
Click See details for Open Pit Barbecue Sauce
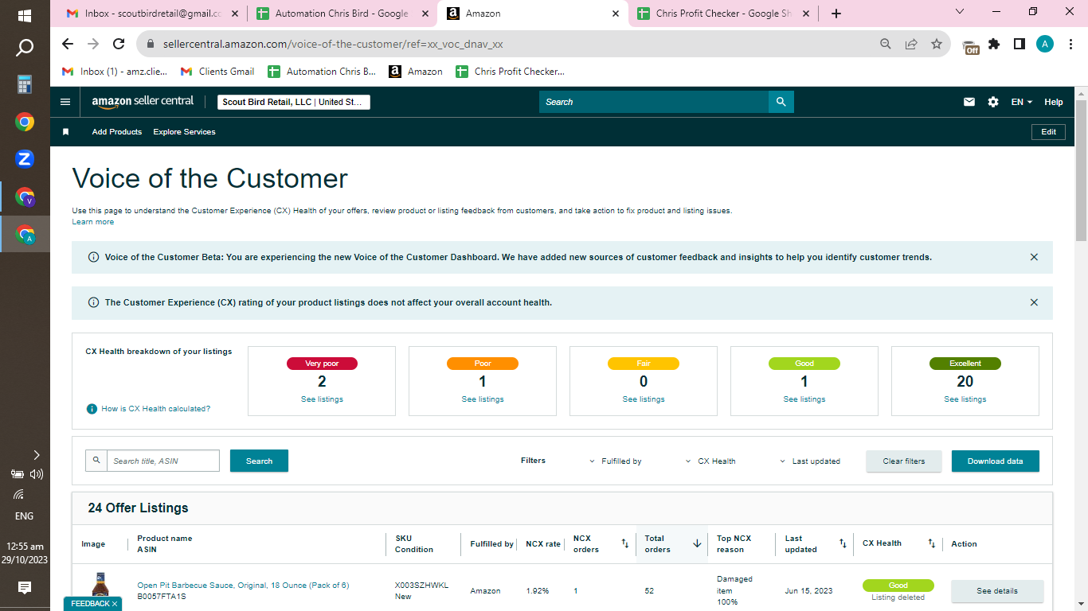(x=997, y=591)
